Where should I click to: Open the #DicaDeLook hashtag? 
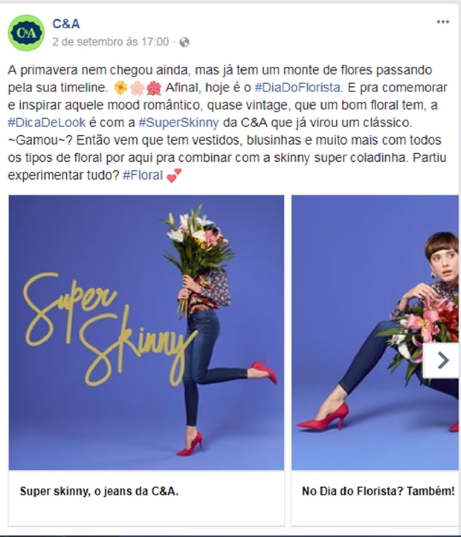47,123
